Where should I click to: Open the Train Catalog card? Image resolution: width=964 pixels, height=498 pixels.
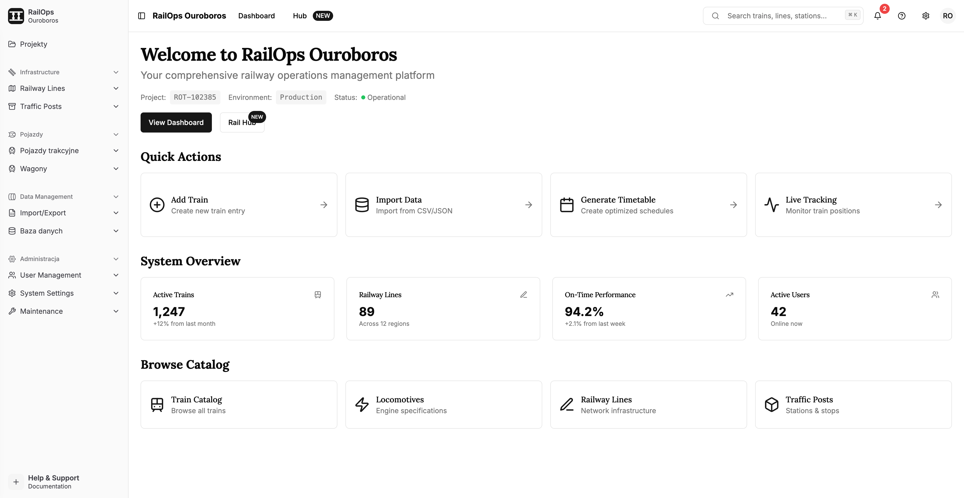pos(239,404)
